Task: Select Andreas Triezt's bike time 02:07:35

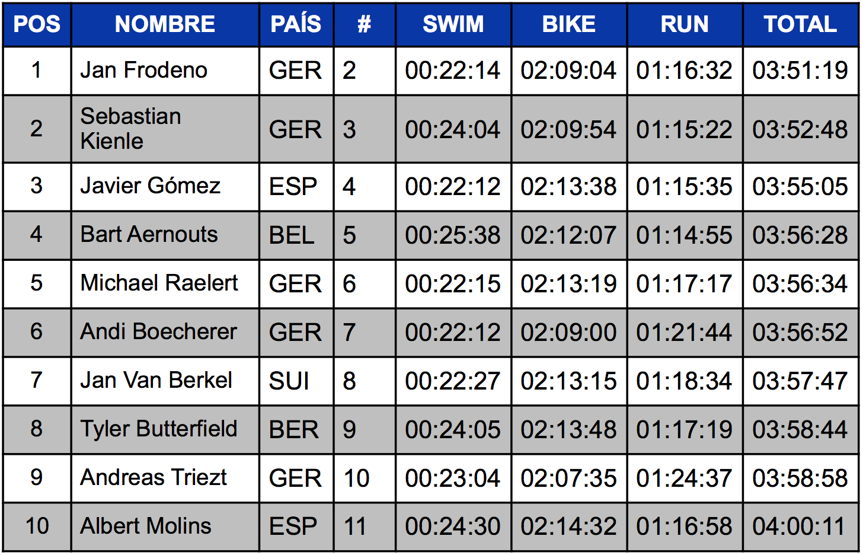Action: pos(569,479)
